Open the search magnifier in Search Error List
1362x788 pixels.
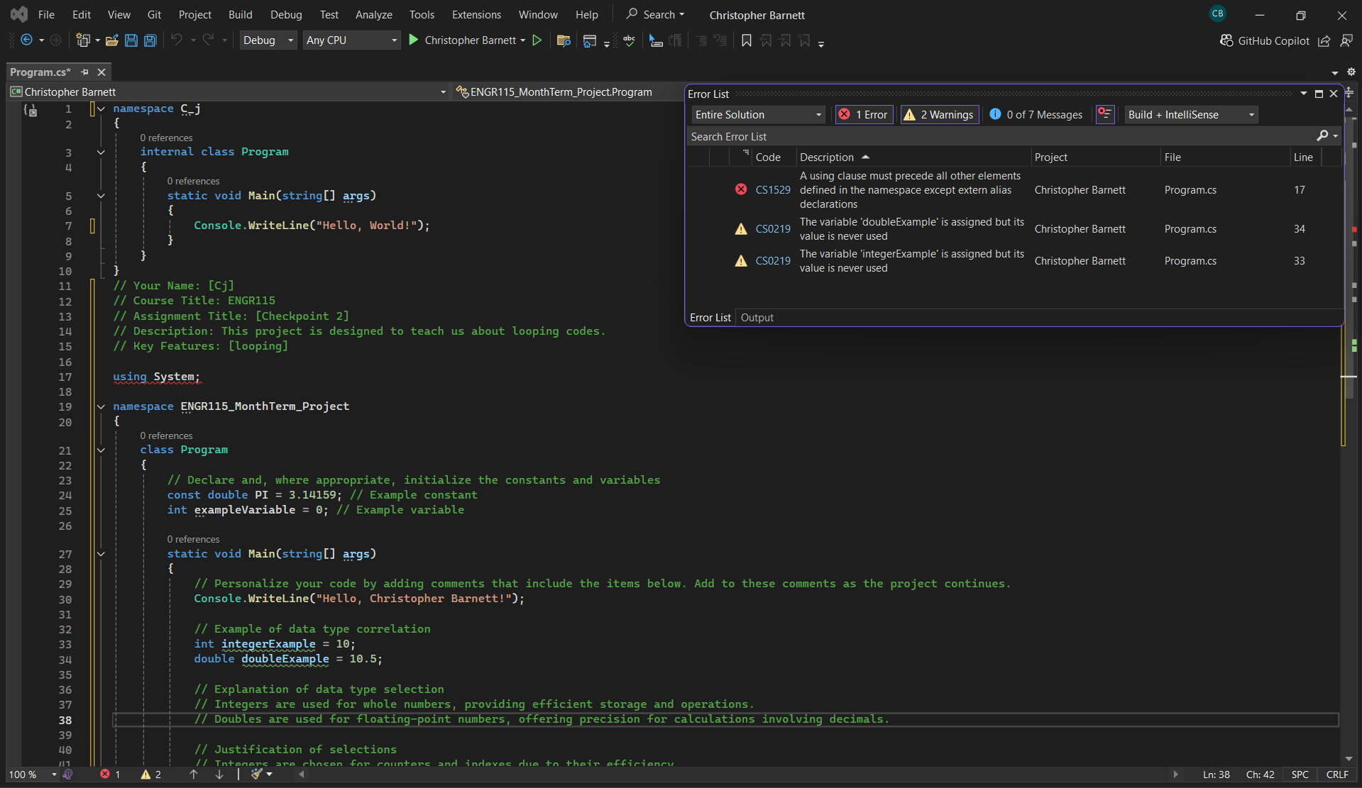(x=1323, y=135)
